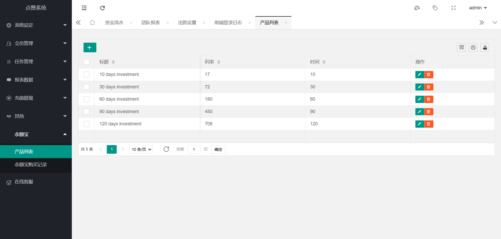Viewport: 501px width, 239px height.
Task: Toggle fullscreen mode icon
Action: coord(453,8)
